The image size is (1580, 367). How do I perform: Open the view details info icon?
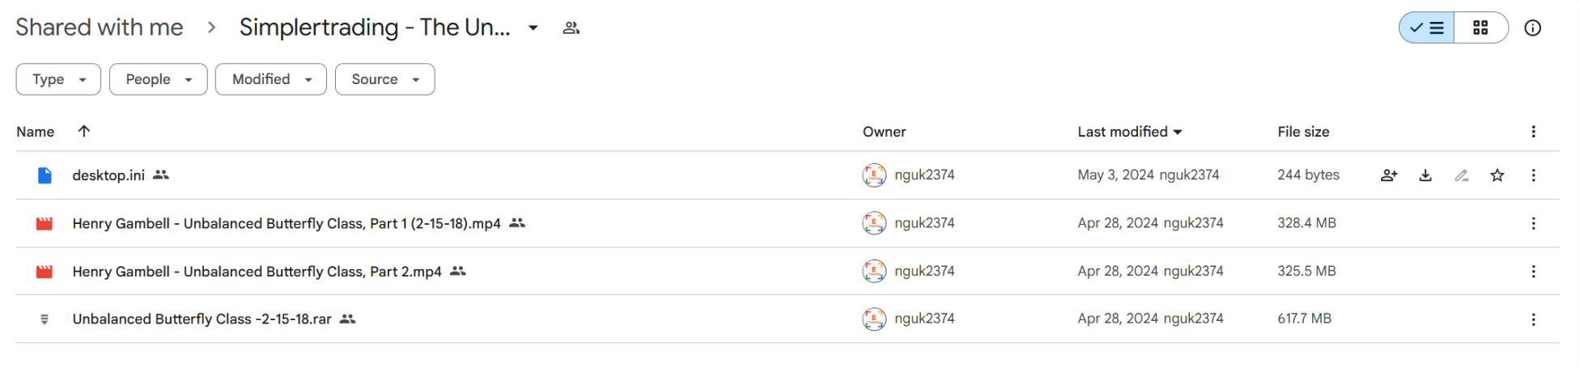pos(1532,27)
